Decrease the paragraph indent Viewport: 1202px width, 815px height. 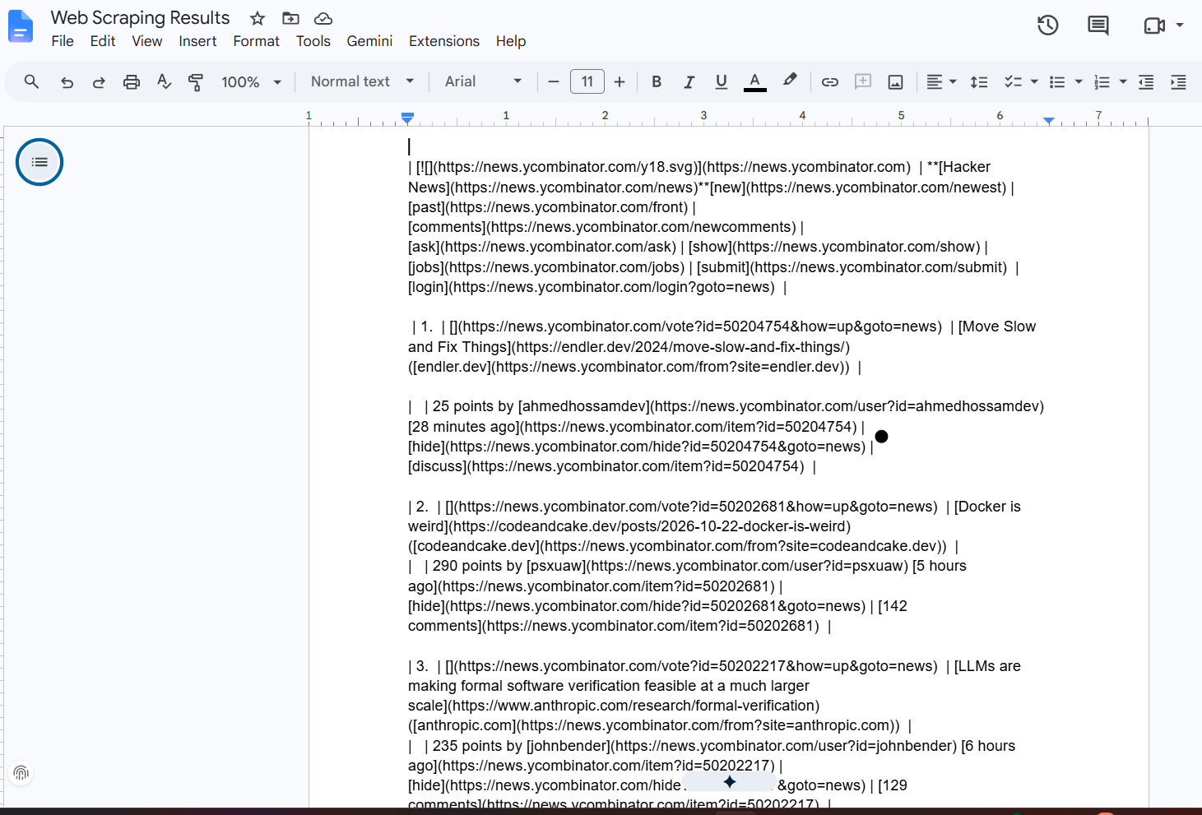pos(1146,81)
